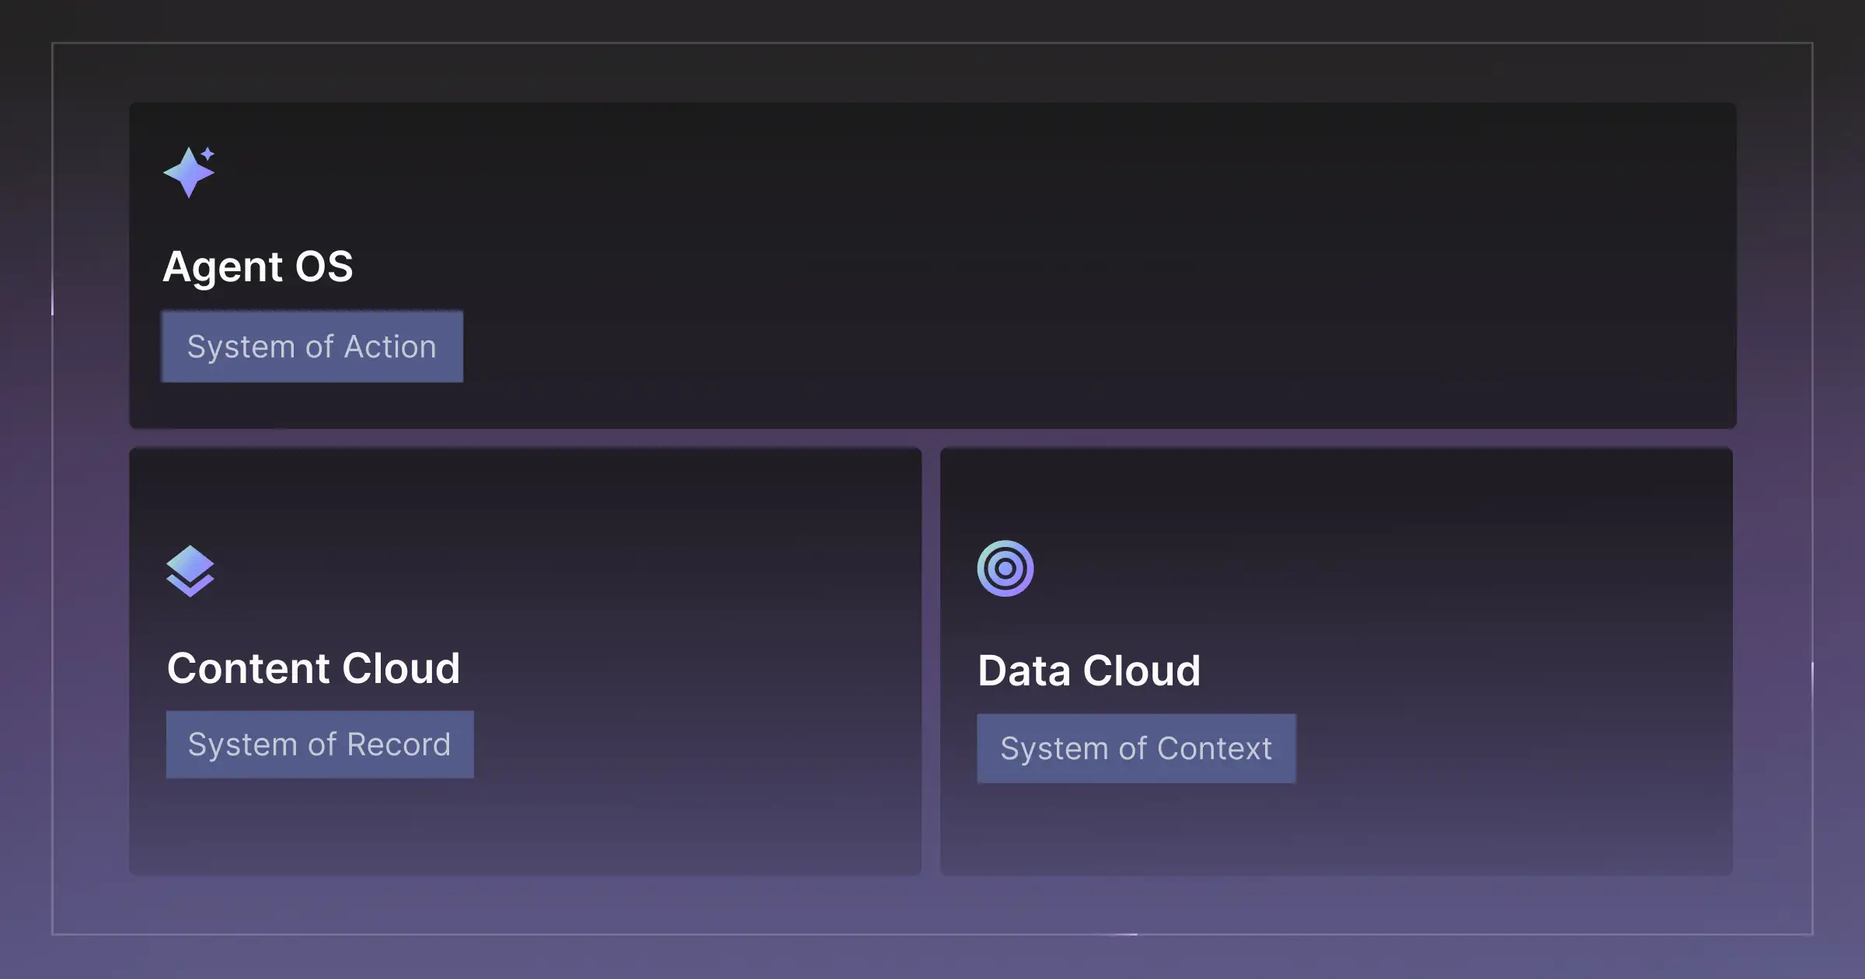This screenshot has width=1865, height=979.
Task: Click the word "Data" in the heading
Action: click(1023, 671)
